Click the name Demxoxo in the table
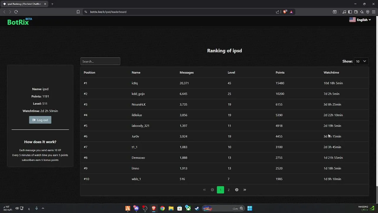 pos(138,158)
